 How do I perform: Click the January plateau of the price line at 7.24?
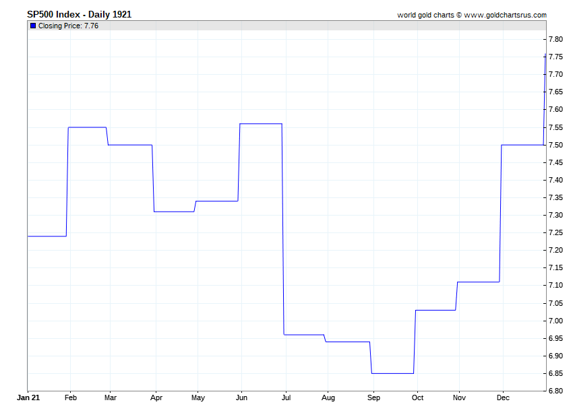47,236
